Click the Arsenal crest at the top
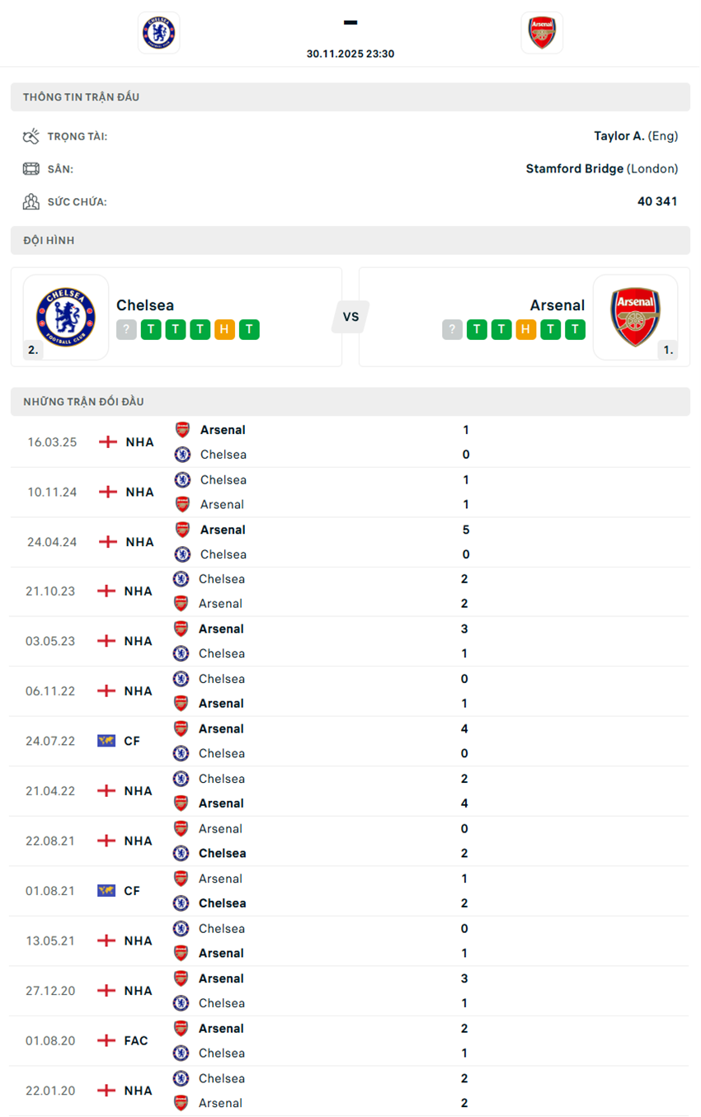Image resolution: width=701 pixels, height=1117 pixels. click(542, 33)
